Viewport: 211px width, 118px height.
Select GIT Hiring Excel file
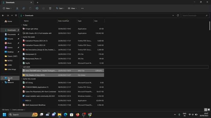pyautogui.click(x=63, y=83)
